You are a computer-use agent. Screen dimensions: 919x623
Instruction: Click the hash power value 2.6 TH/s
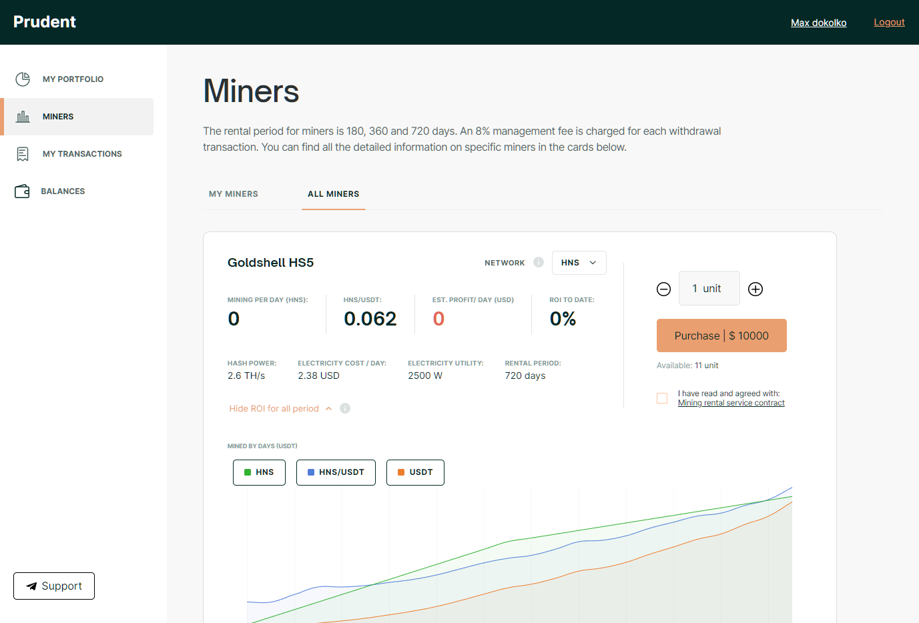pyautogui.click(x=246, y=376)
